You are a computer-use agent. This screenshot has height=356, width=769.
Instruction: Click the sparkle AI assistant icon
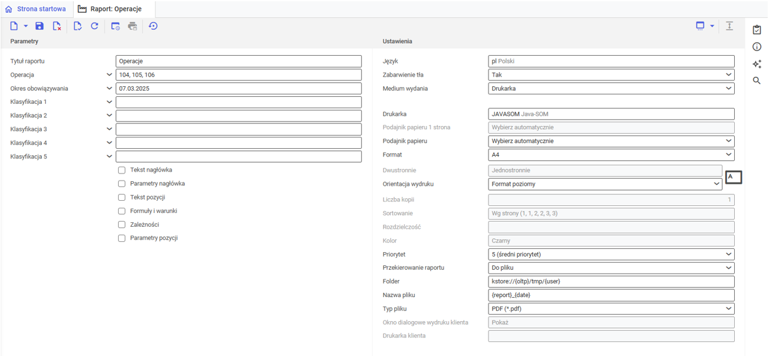click(757, 64)
